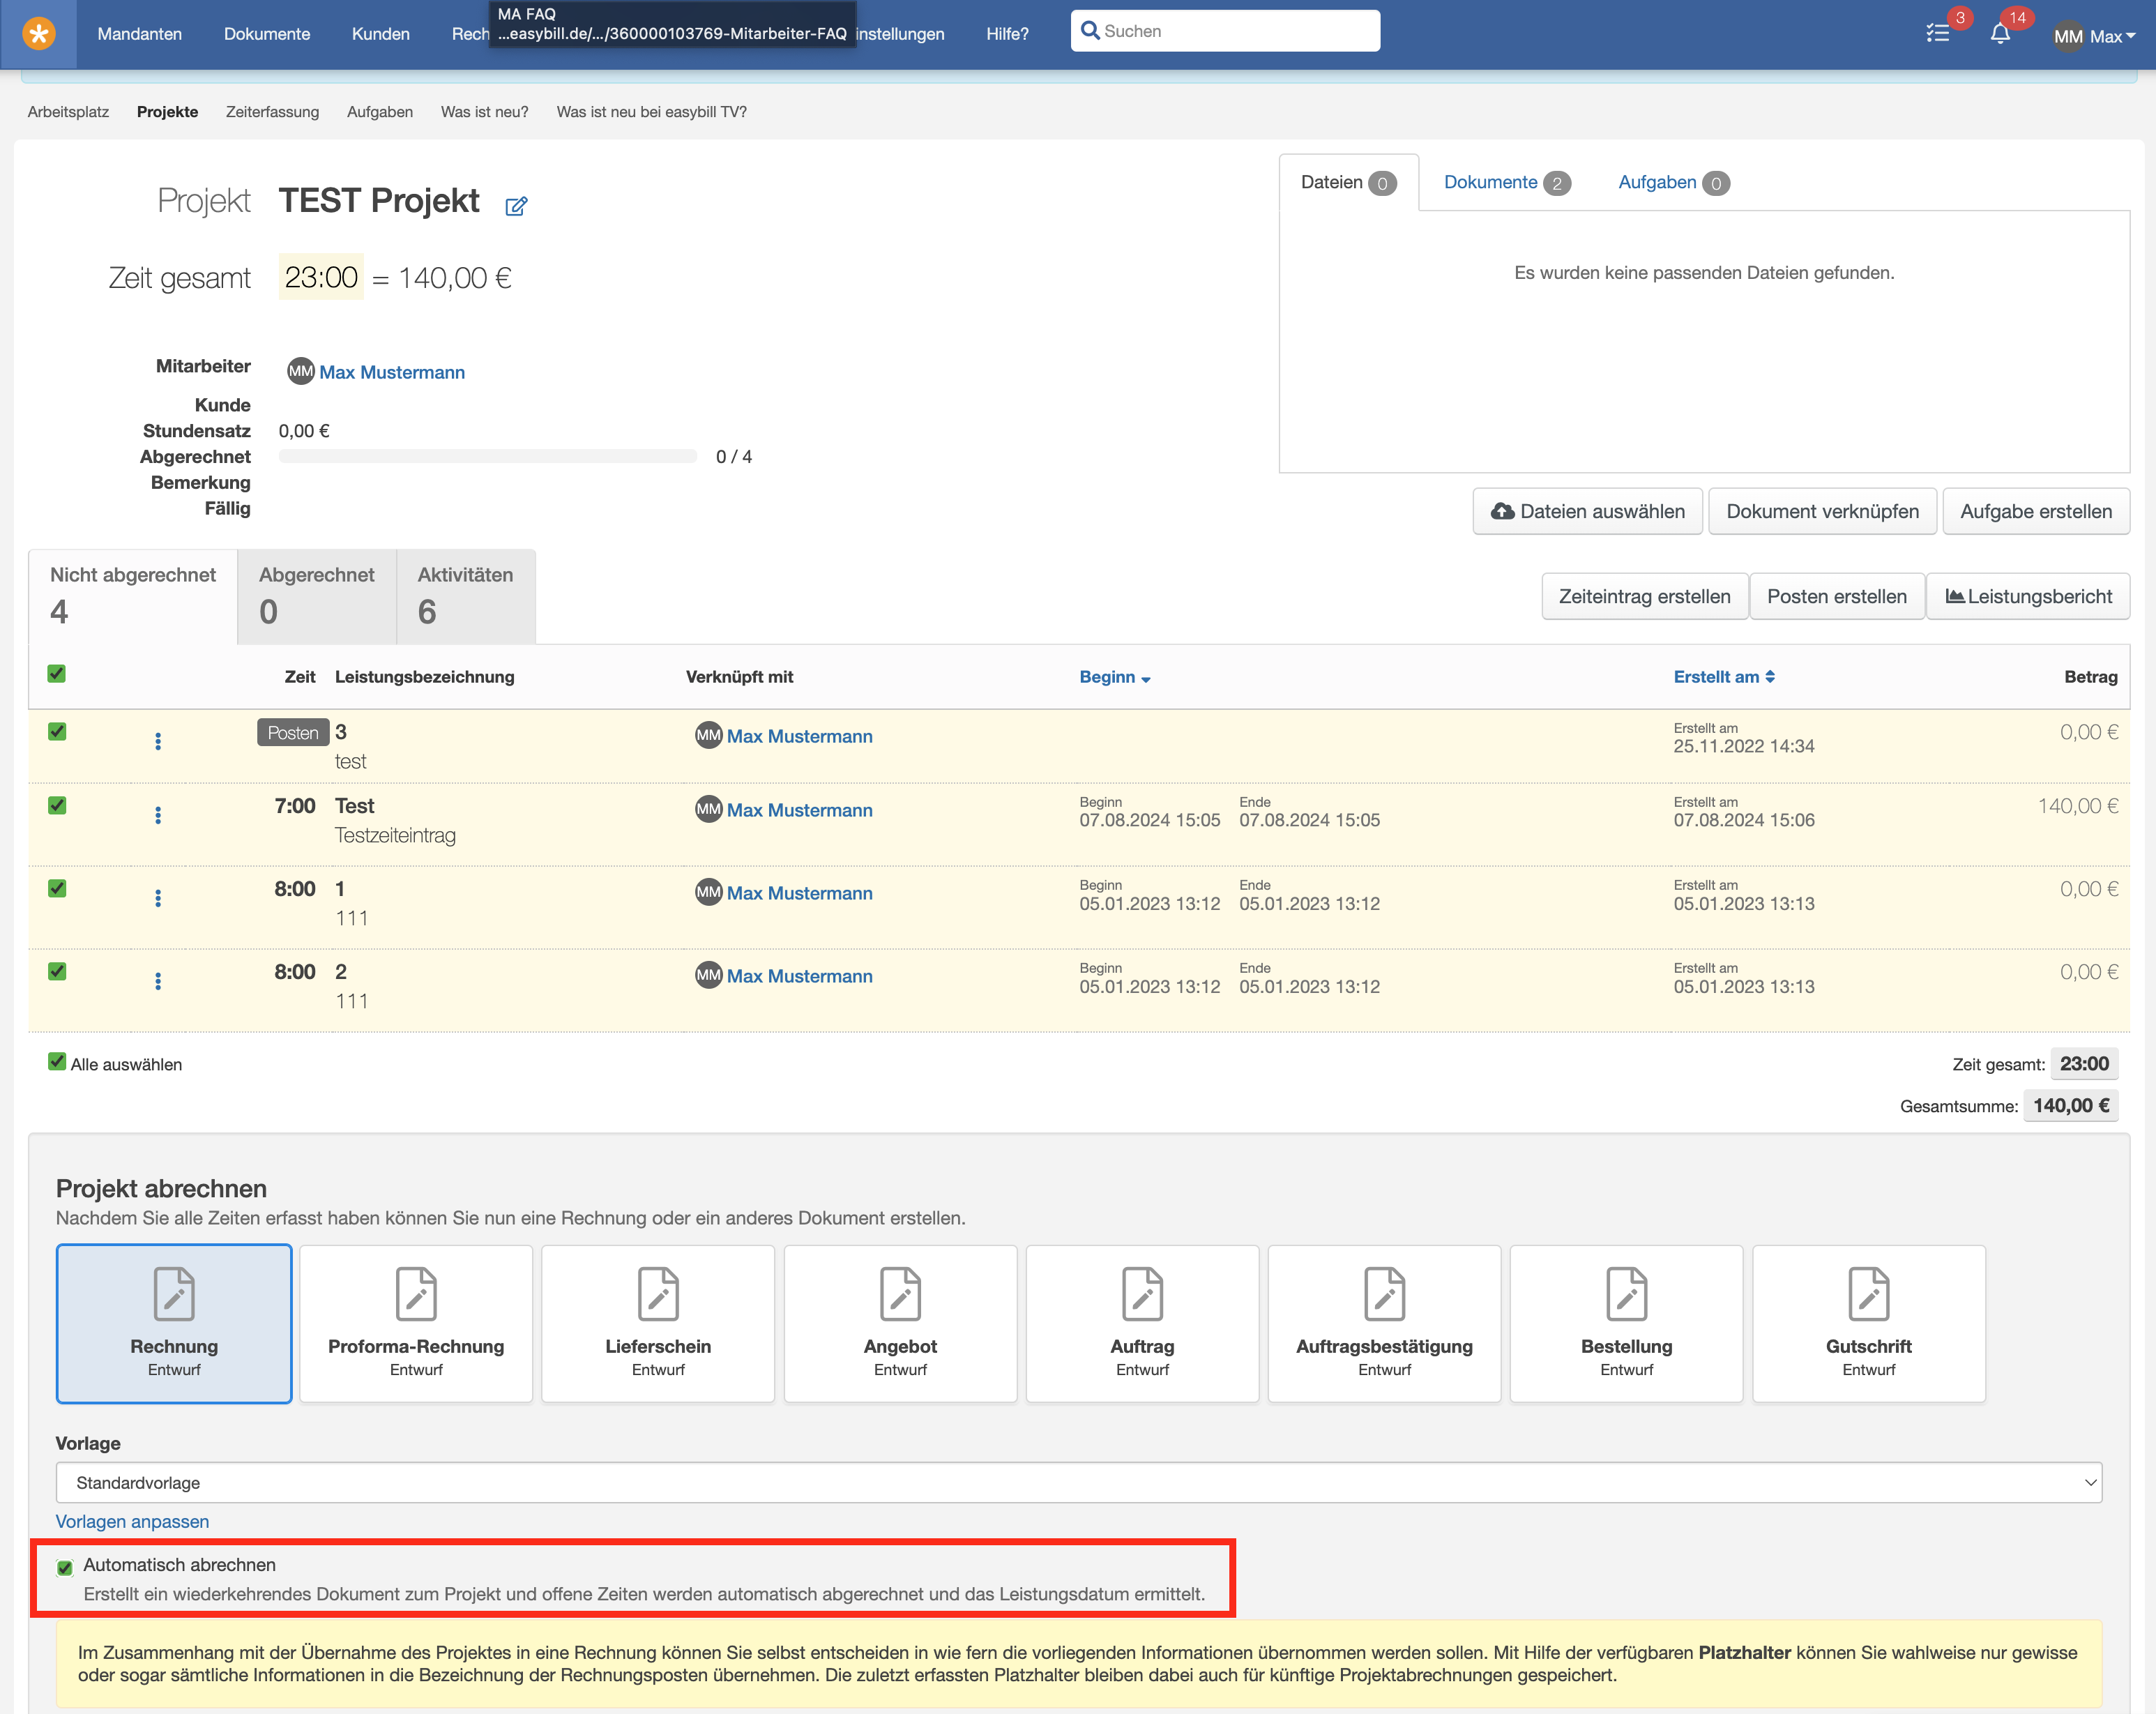This screenshot has width=2156, height=1714.
Task: Open the Dokumente menu in top bar
Action: pyautogui.click(x=267, y=34)
